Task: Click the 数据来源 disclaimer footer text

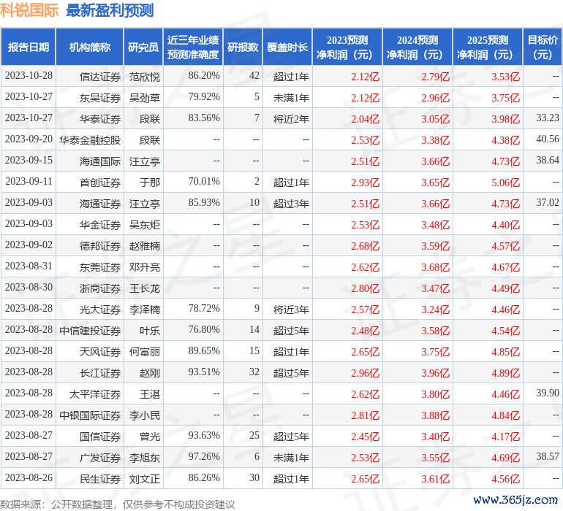Action: coord(118,504)
